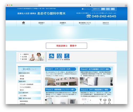
Task: Click the browser download circle icon
Action: pyautogui.click(x=90, y=5)
